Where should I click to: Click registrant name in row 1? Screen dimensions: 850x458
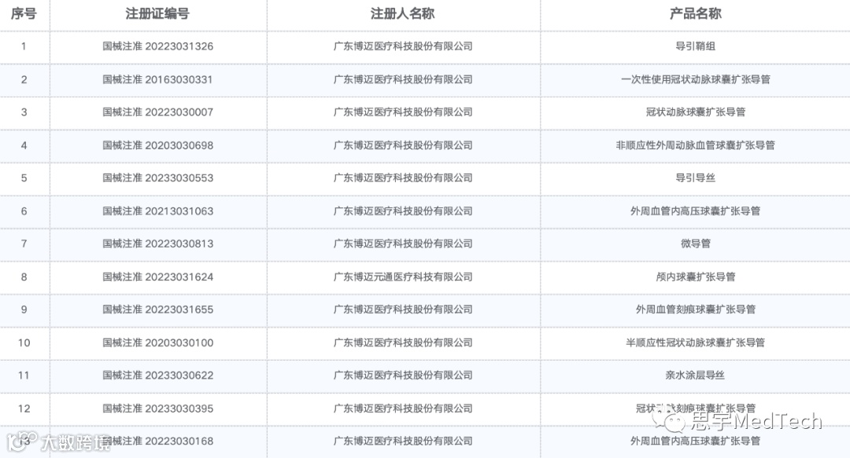pyautogui.click(x=403, y=46)
